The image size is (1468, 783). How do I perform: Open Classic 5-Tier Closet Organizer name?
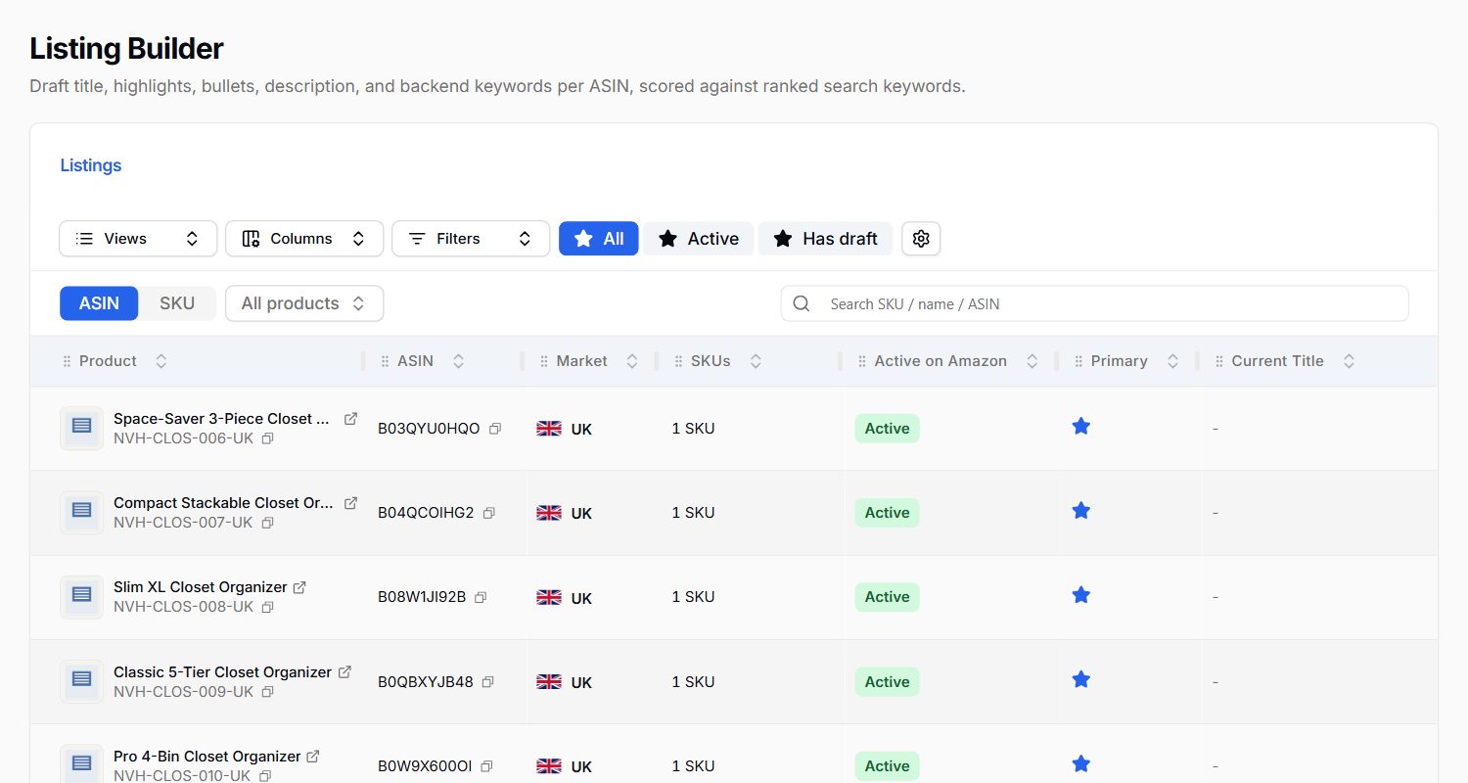click(222, 672)
